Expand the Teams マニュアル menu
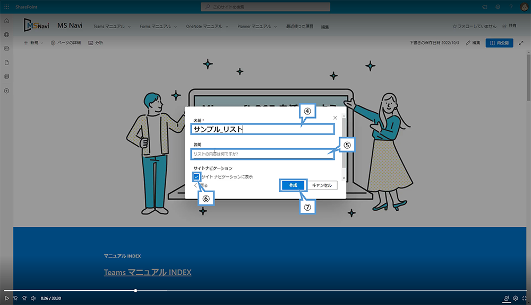 (x=112, y=26)
